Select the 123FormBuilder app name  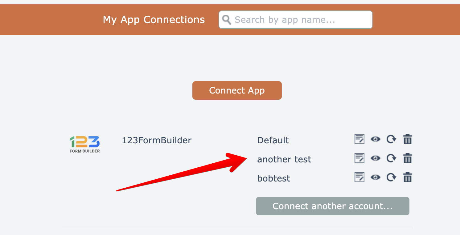coord(157,140)
